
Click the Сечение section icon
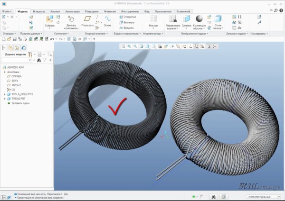186,19
